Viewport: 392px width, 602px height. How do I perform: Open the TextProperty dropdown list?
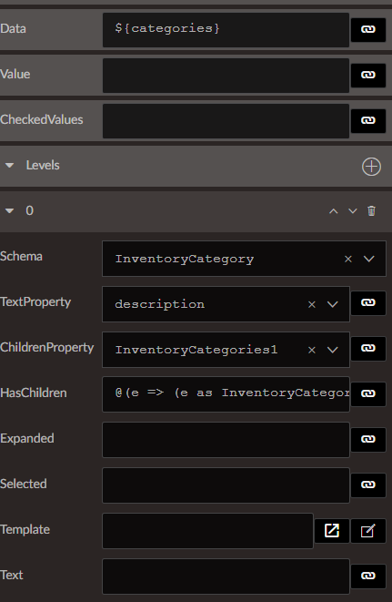333,304
